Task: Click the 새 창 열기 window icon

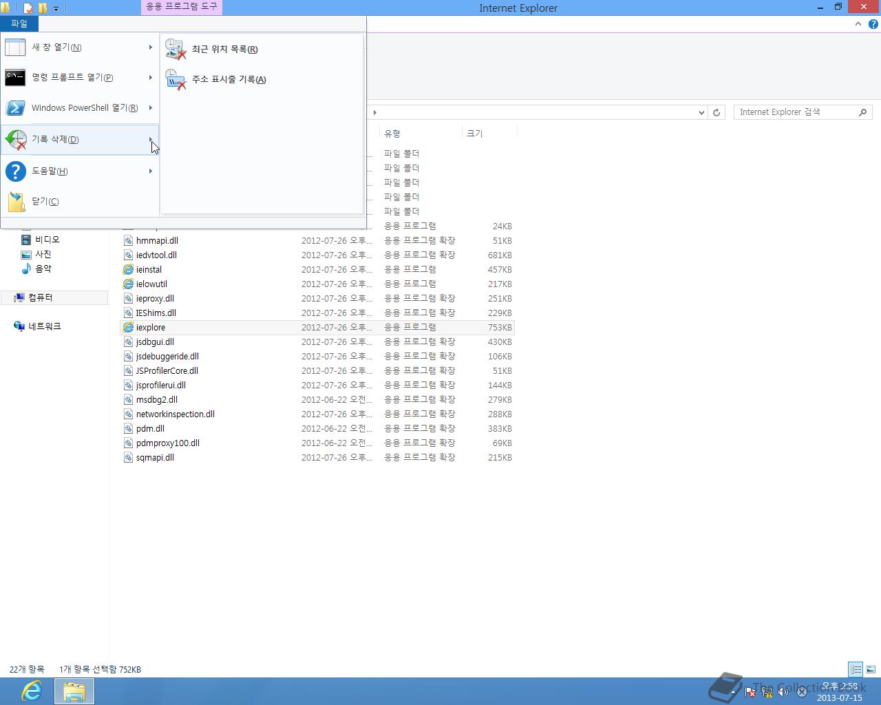Action: tap(15, 48)
